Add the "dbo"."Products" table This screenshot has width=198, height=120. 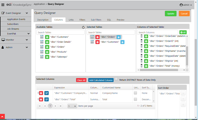47,52
